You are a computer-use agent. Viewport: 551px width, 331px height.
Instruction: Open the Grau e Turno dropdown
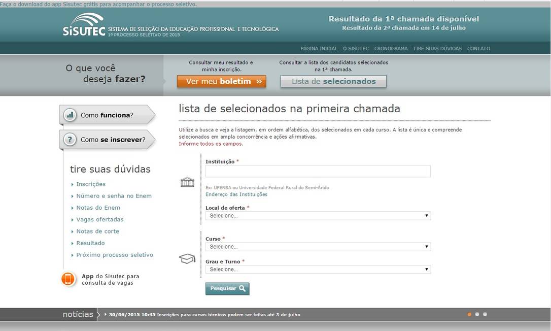tap(318, 270)
